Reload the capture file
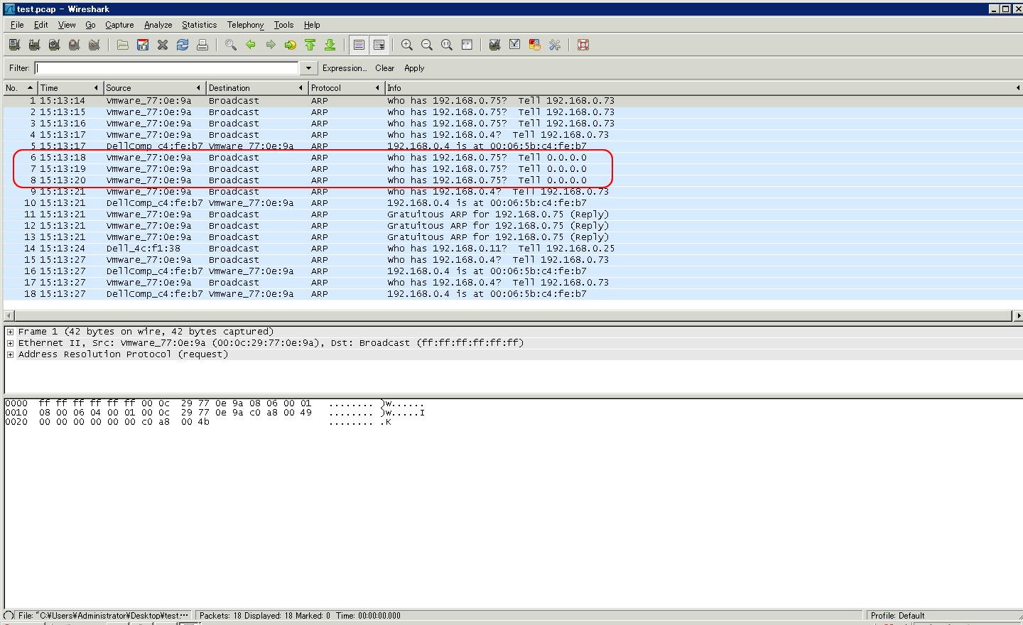The image size is (1023, 625). (183, 45)
